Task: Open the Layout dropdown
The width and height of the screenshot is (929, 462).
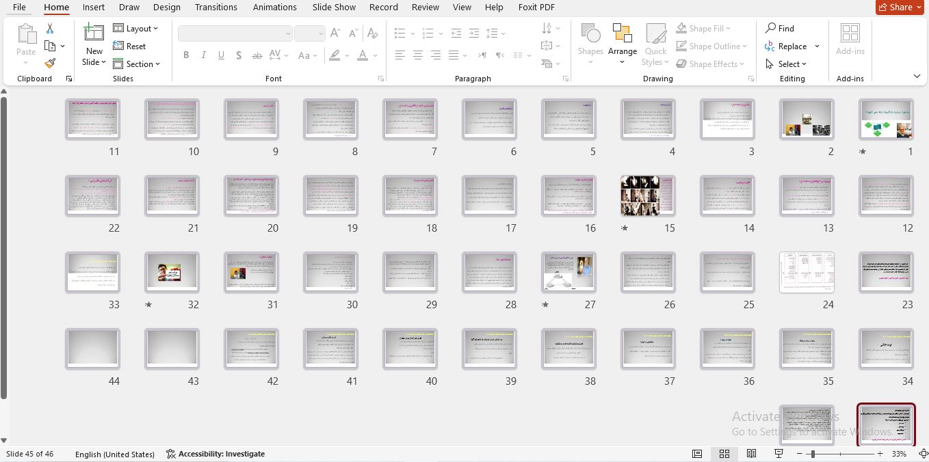Action: pyautogui.click(x=135, y=28)
